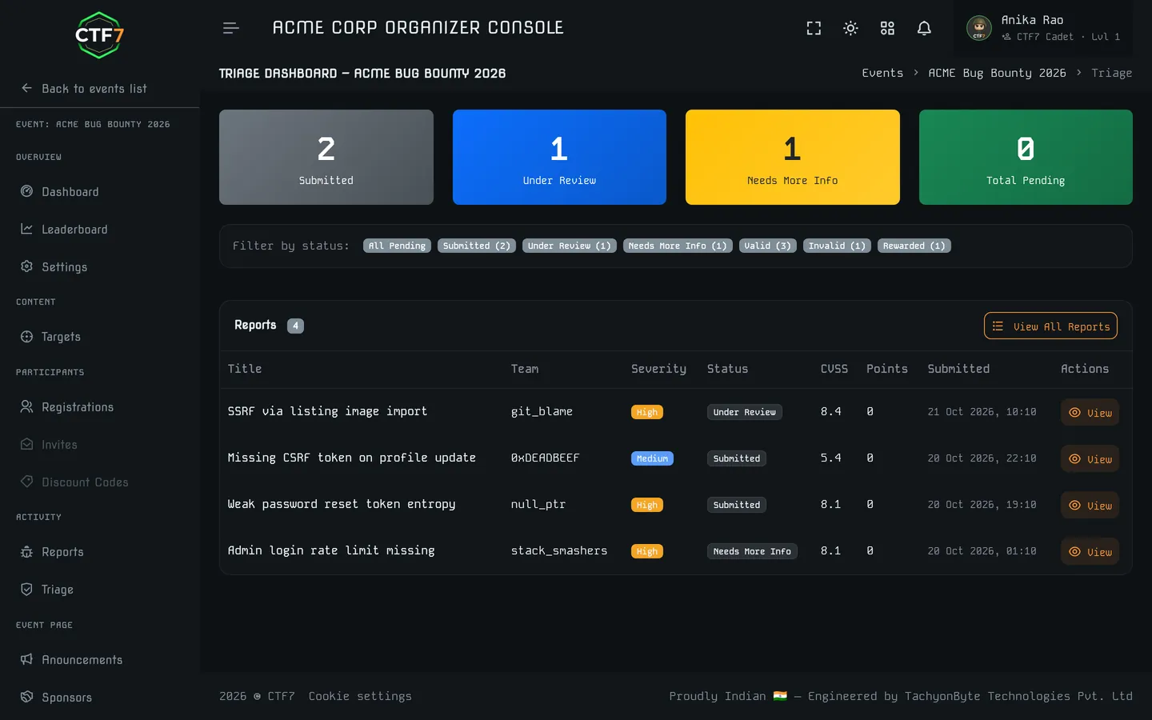Select the Under Review summary card

coord(559,157)
